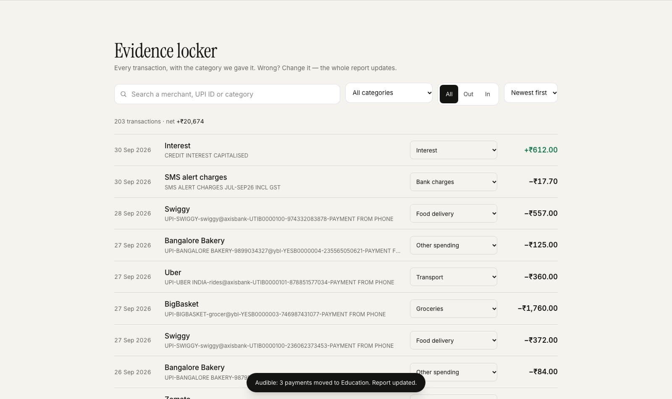Open Transport category dropdown for Uber
This screenshot has height=399, width=672.
(x=454, y=277)
